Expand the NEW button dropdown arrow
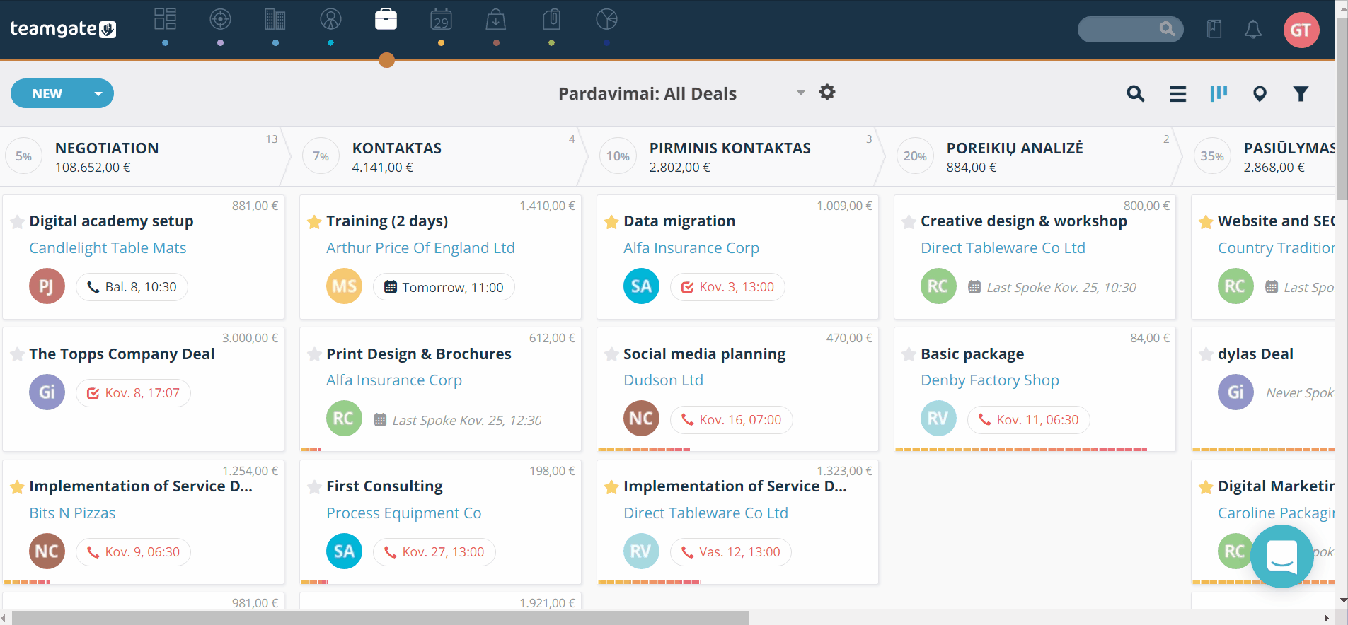This screenshot has height=625, width=1348. click(x=98, y=93)
